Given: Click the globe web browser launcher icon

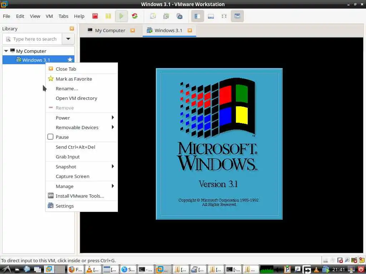Looking at the screenshot, I should (x=26, y=269).
